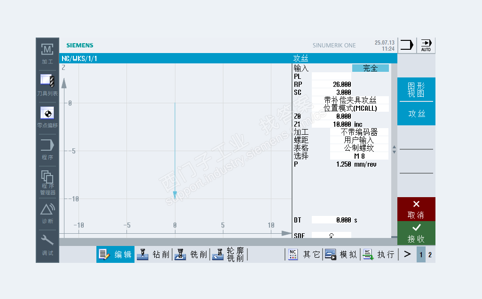Open the 程序 program area

coord(47,149)
